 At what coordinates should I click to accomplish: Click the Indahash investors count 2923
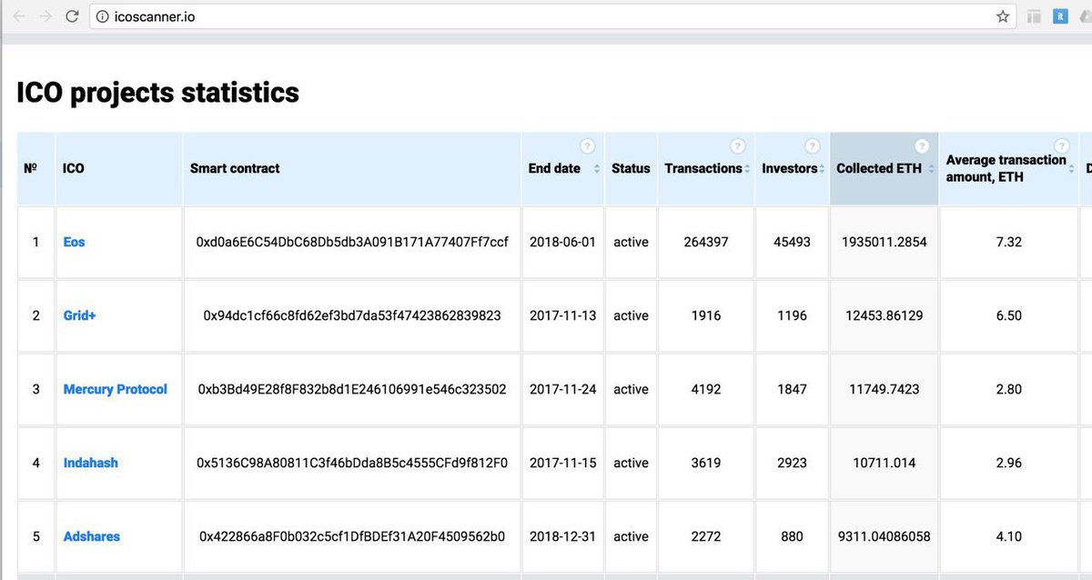(x=792, y=463)
